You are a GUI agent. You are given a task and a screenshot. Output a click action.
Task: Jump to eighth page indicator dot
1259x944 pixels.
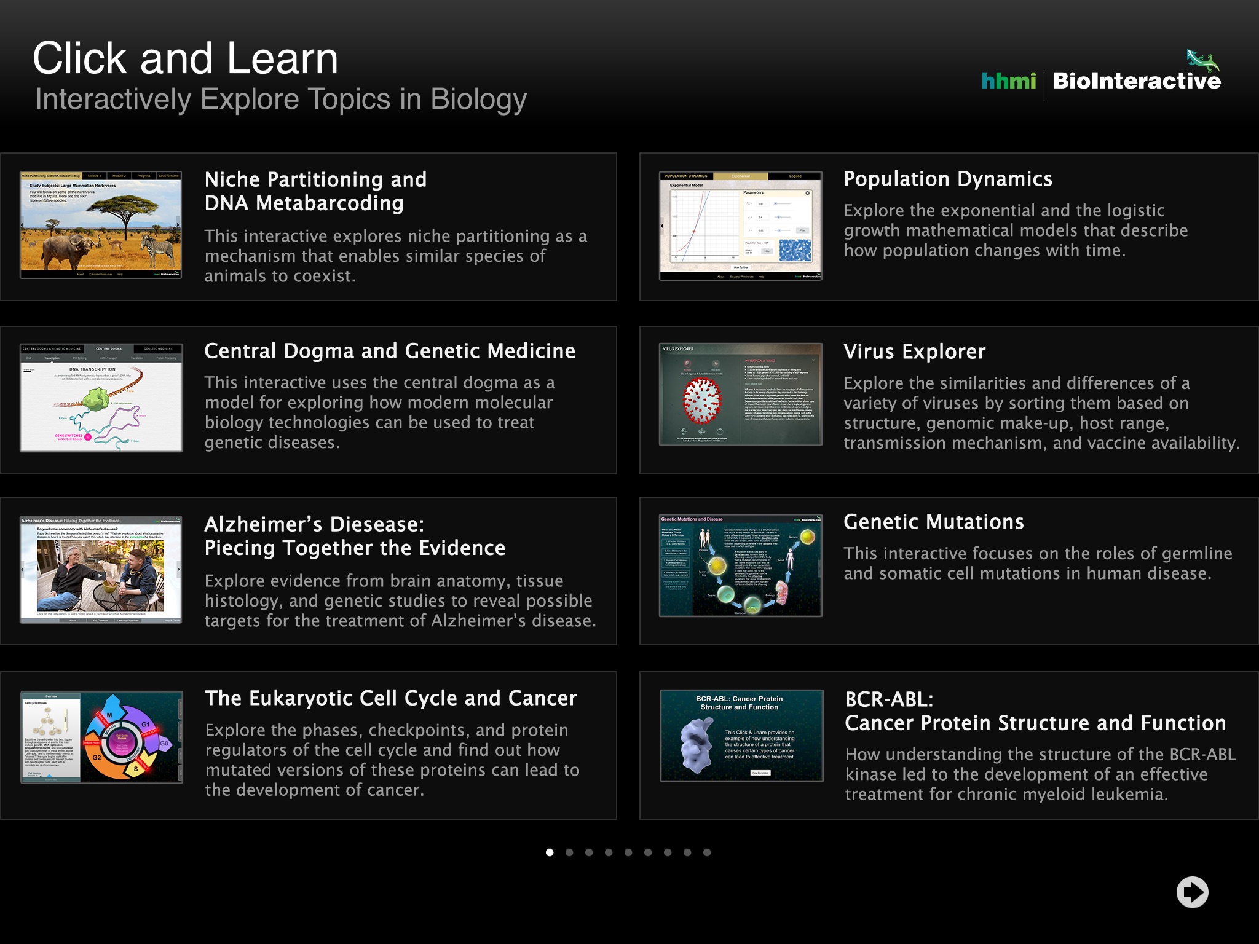687,852
